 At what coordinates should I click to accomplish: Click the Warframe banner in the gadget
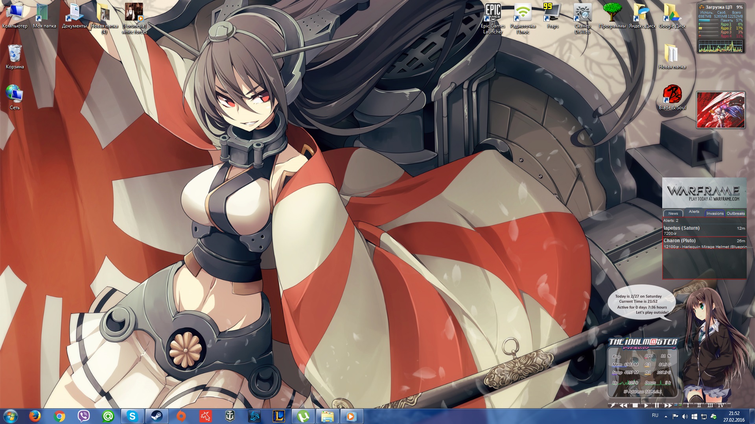pos(704,193)
